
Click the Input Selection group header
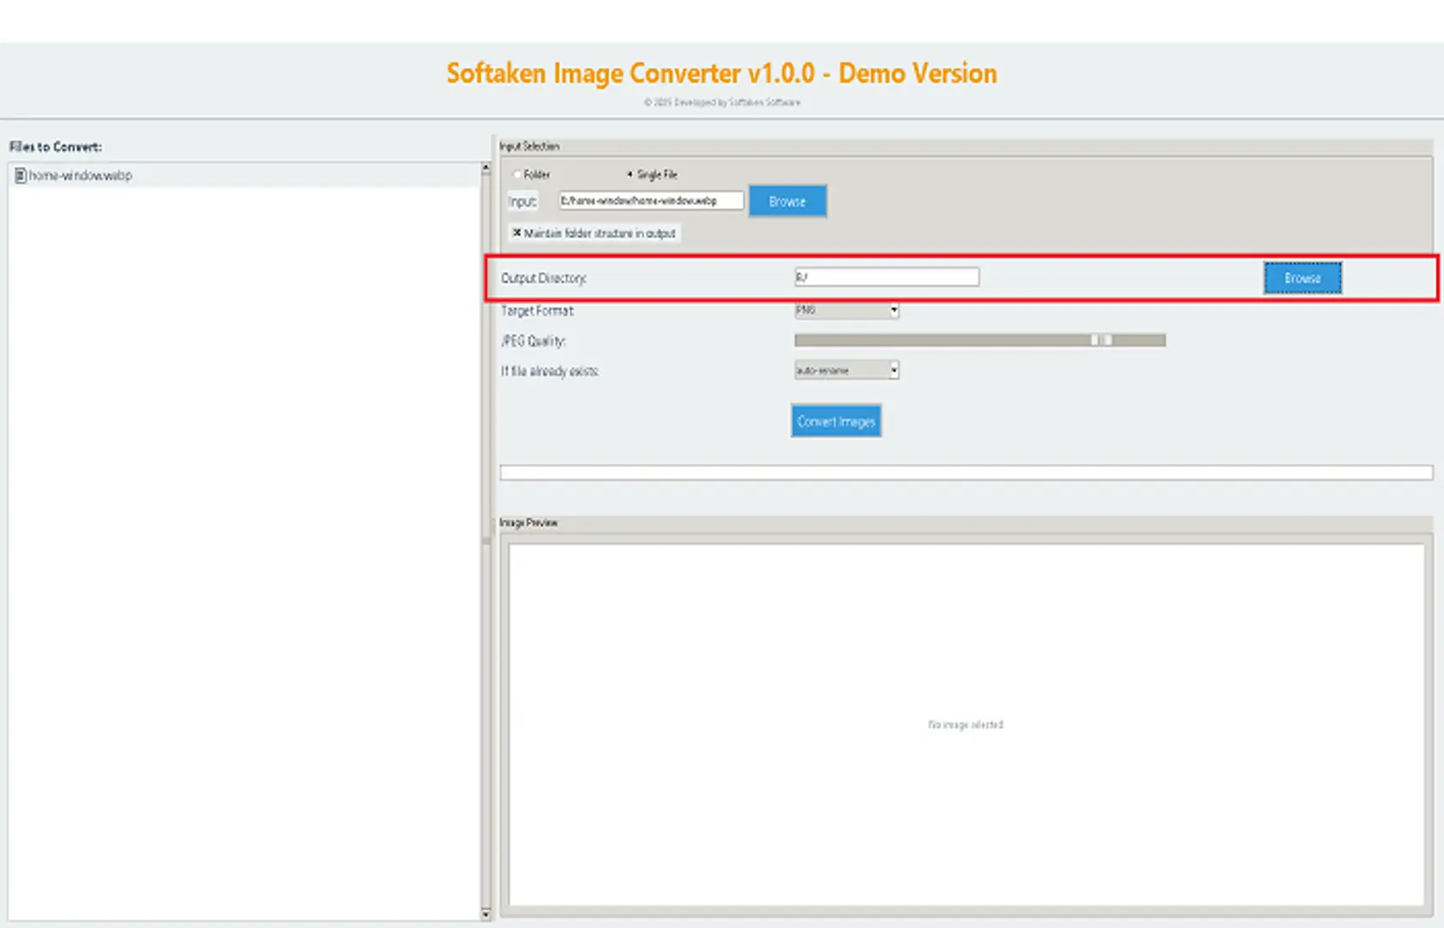coord(529,146)
